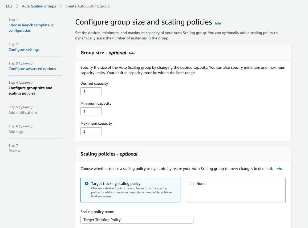Jump to Add notifications step

(23, 112)
